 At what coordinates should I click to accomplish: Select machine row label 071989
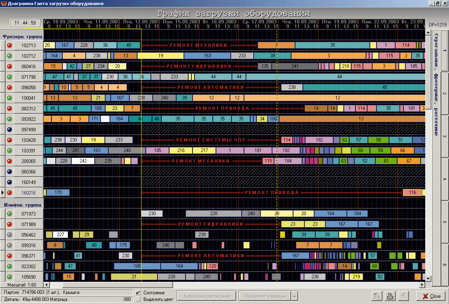click(x=28, y=224)
